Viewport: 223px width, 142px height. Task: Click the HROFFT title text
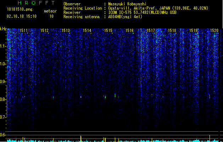tap(36, 3)
